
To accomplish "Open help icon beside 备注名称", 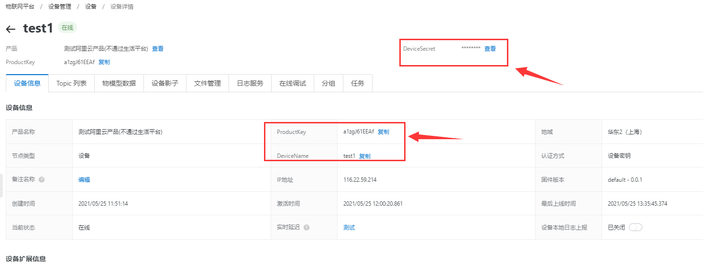I will coord(42,180).
